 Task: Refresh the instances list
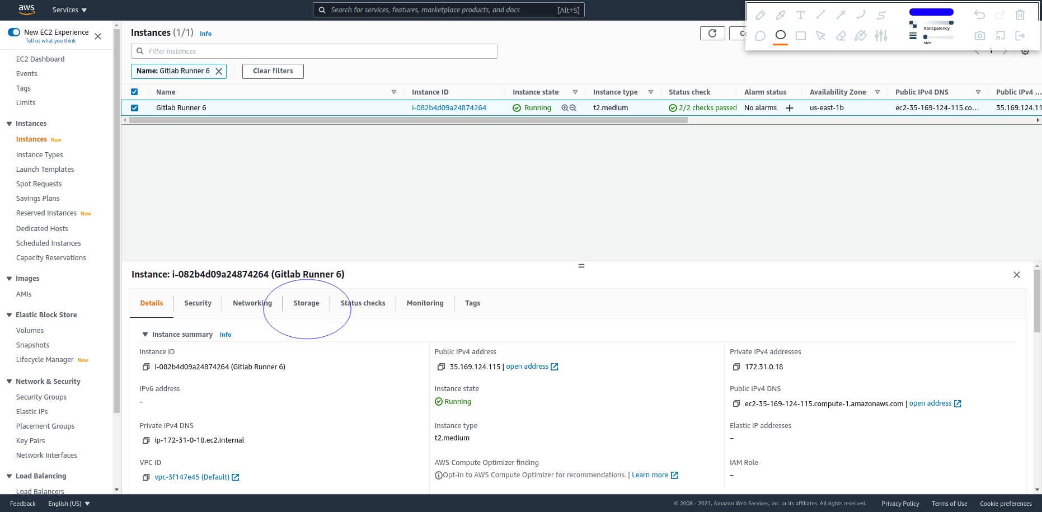[712, 34]
